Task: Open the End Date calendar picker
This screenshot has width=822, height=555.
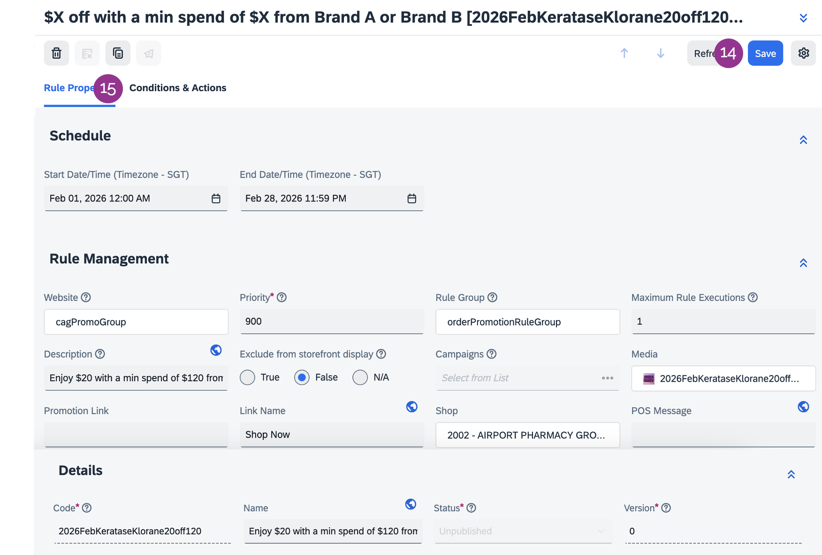Action: [411, 199]
